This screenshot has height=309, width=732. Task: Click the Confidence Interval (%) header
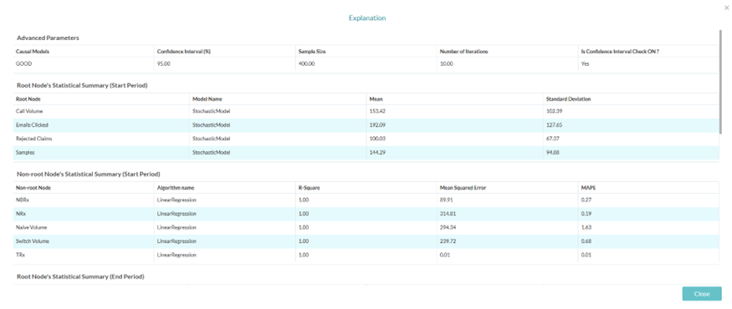(x=183, y=51)
